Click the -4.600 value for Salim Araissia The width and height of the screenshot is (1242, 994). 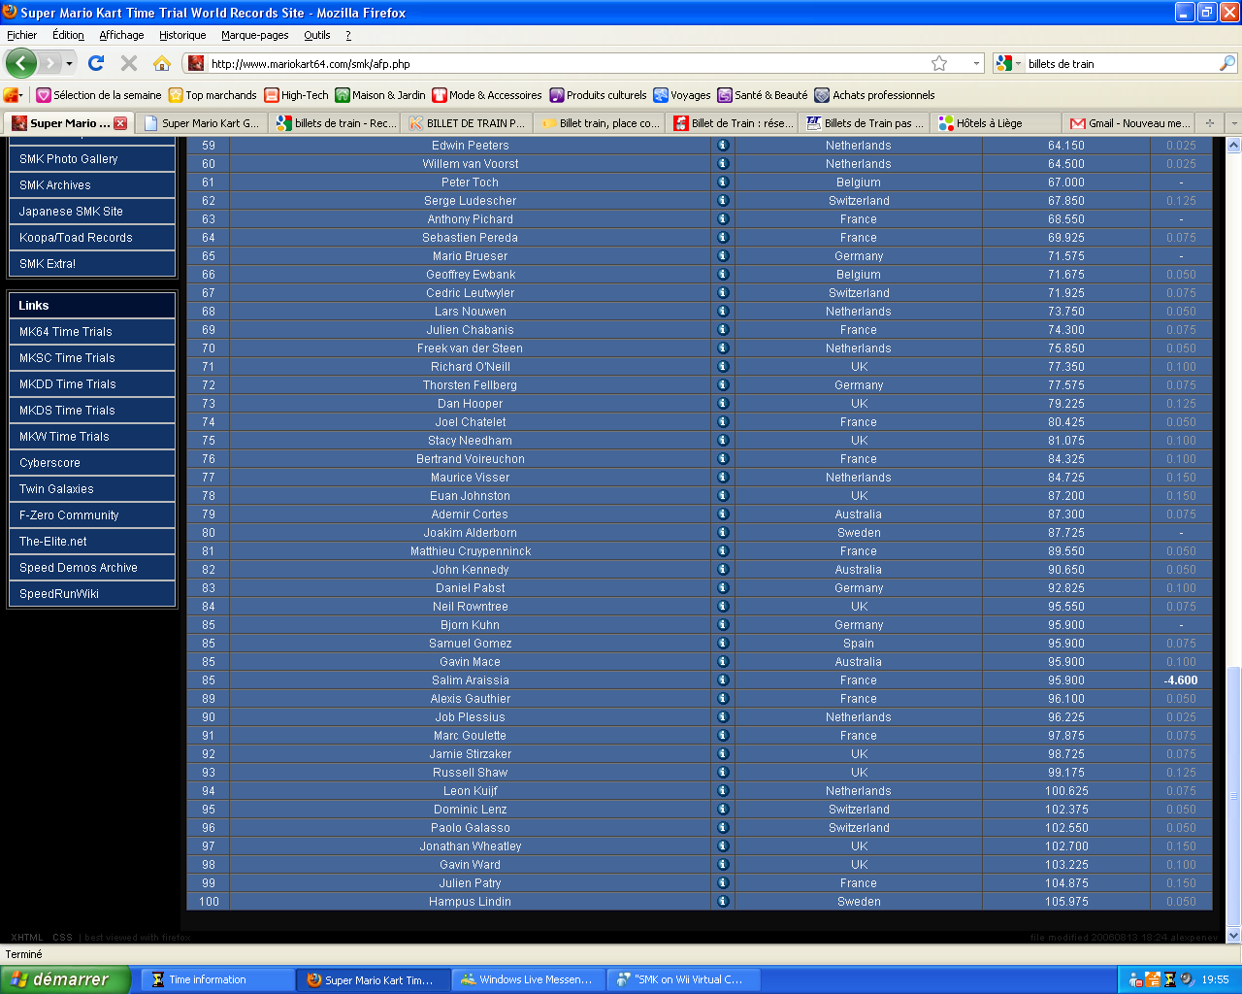coord(1181,680)
